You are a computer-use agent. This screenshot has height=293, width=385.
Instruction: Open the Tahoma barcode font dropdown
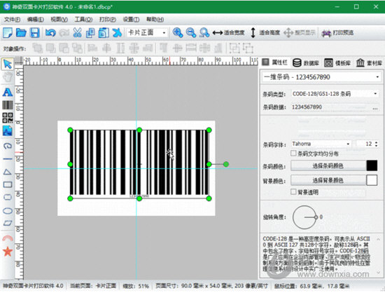(321, 144)
